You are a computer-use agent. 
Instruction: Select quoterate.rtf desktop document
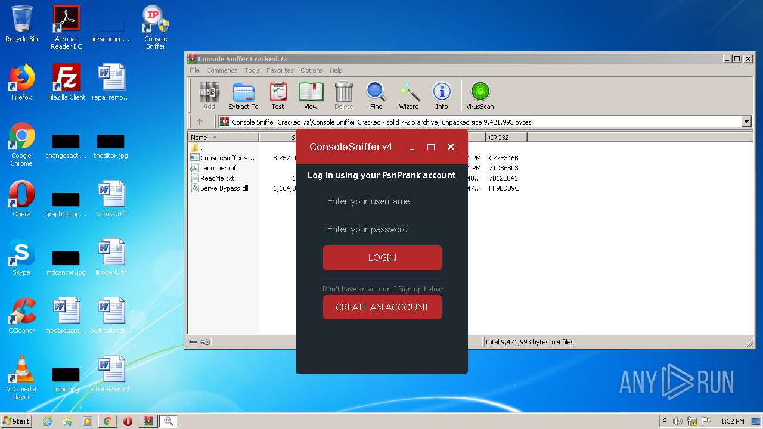[x=111, y=374]
